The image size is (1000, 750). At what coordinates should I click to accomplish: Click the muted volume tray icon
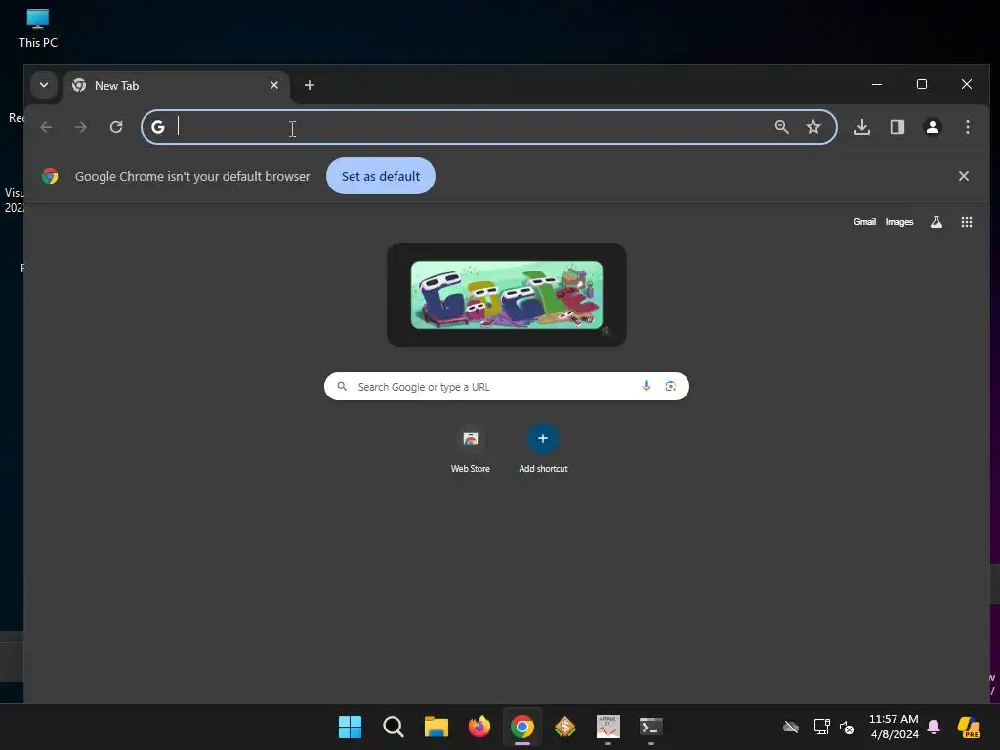click(847, 727)
